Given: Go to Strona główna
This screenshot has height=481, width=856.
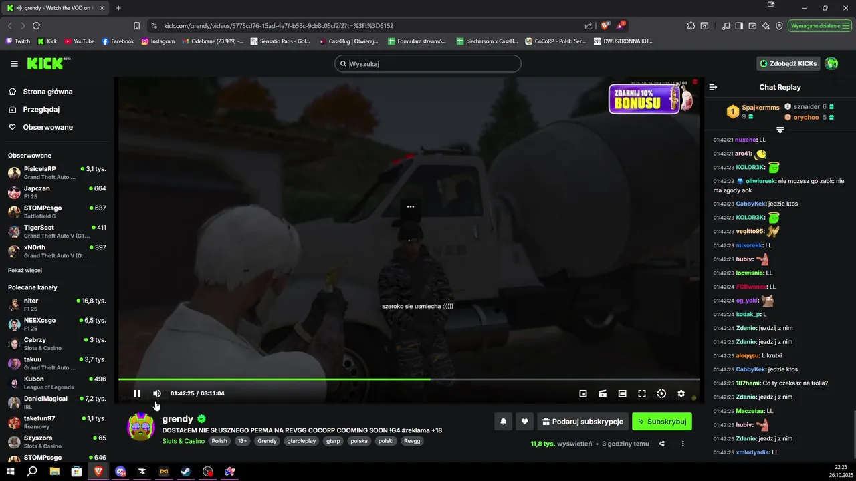Looking at the screenshot, I should (47, 92).
